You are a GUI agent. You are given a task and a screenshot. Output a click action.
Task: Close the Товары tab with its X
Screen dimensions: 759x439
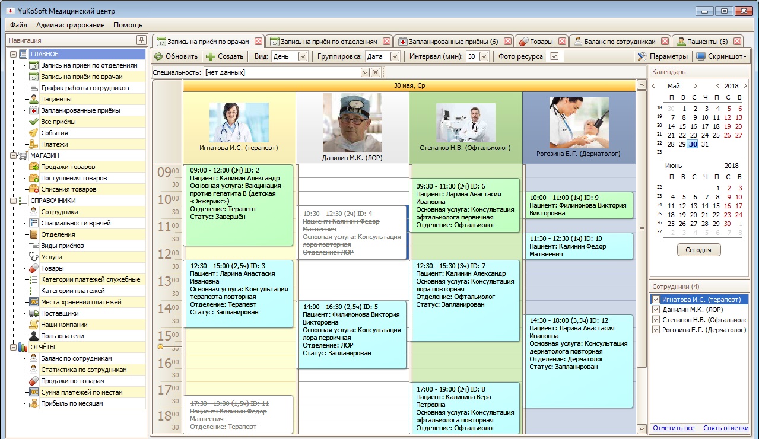(x=561, y=42)
